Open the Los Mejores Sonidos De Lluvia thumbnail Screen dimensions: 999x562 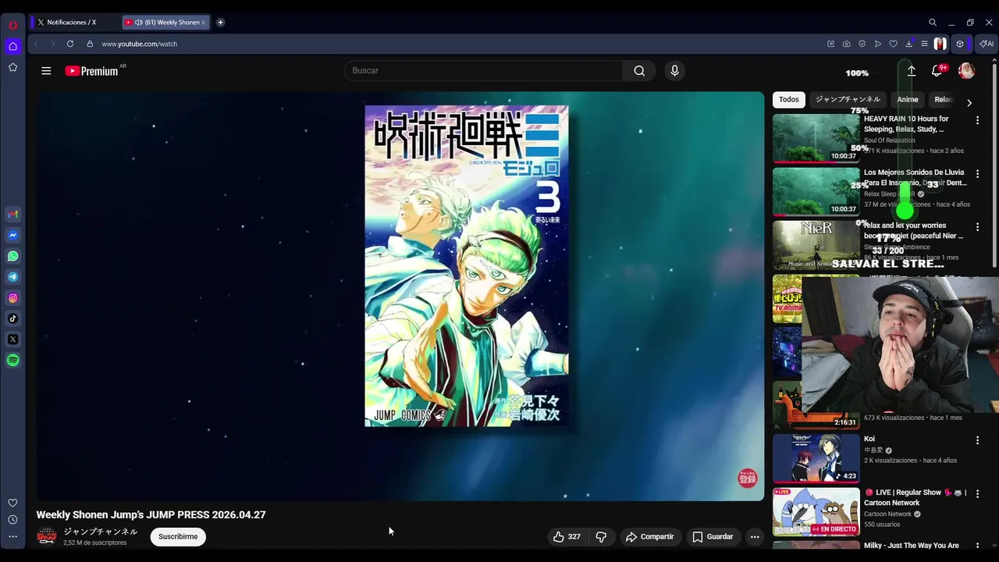coord(816,191)
